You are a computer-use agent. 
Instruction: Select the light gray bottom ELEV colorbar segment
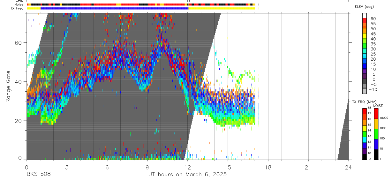tap(365, 92)
